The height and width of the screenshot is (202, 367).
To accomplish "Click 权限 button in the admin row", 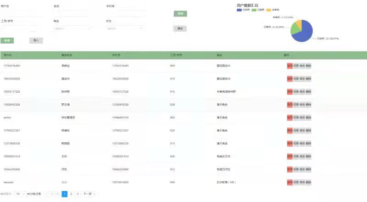I will (296, 118).
